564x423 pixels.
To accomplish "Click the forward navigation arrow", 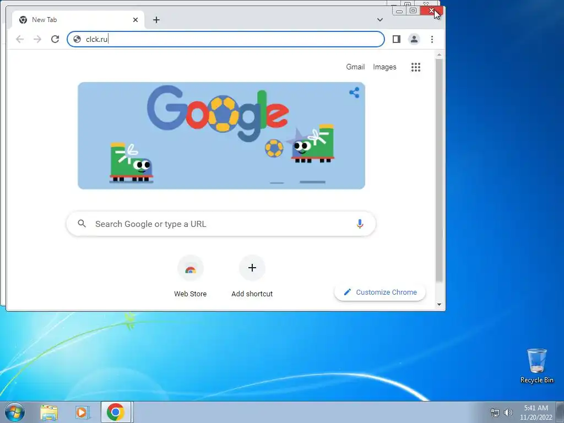I will click(x=37, y=39).
